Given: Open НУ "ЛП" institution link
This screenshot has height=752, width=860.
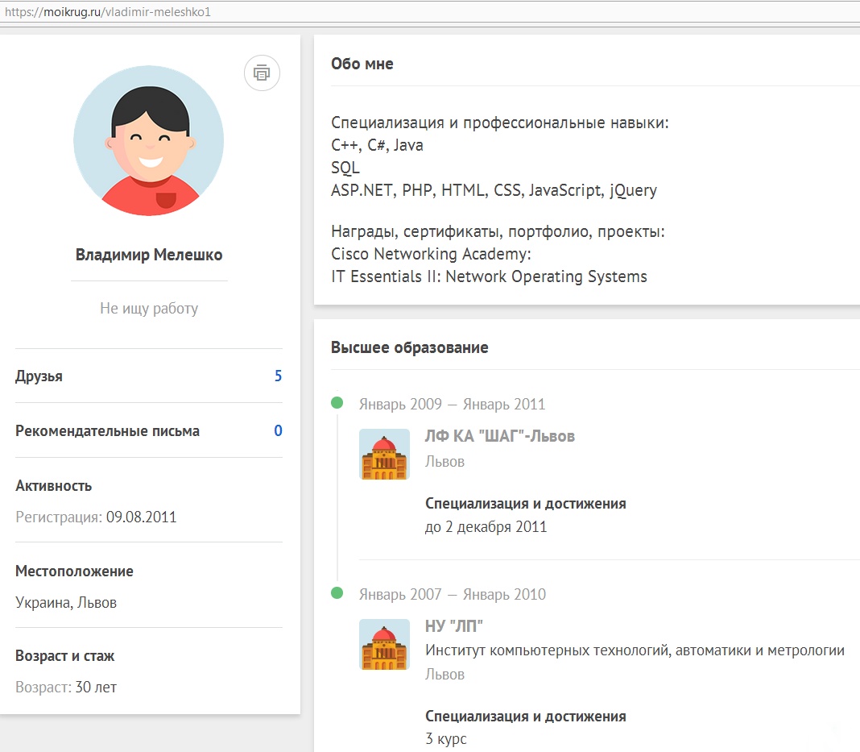Looking at the screenshot, I should click(453, 625).
